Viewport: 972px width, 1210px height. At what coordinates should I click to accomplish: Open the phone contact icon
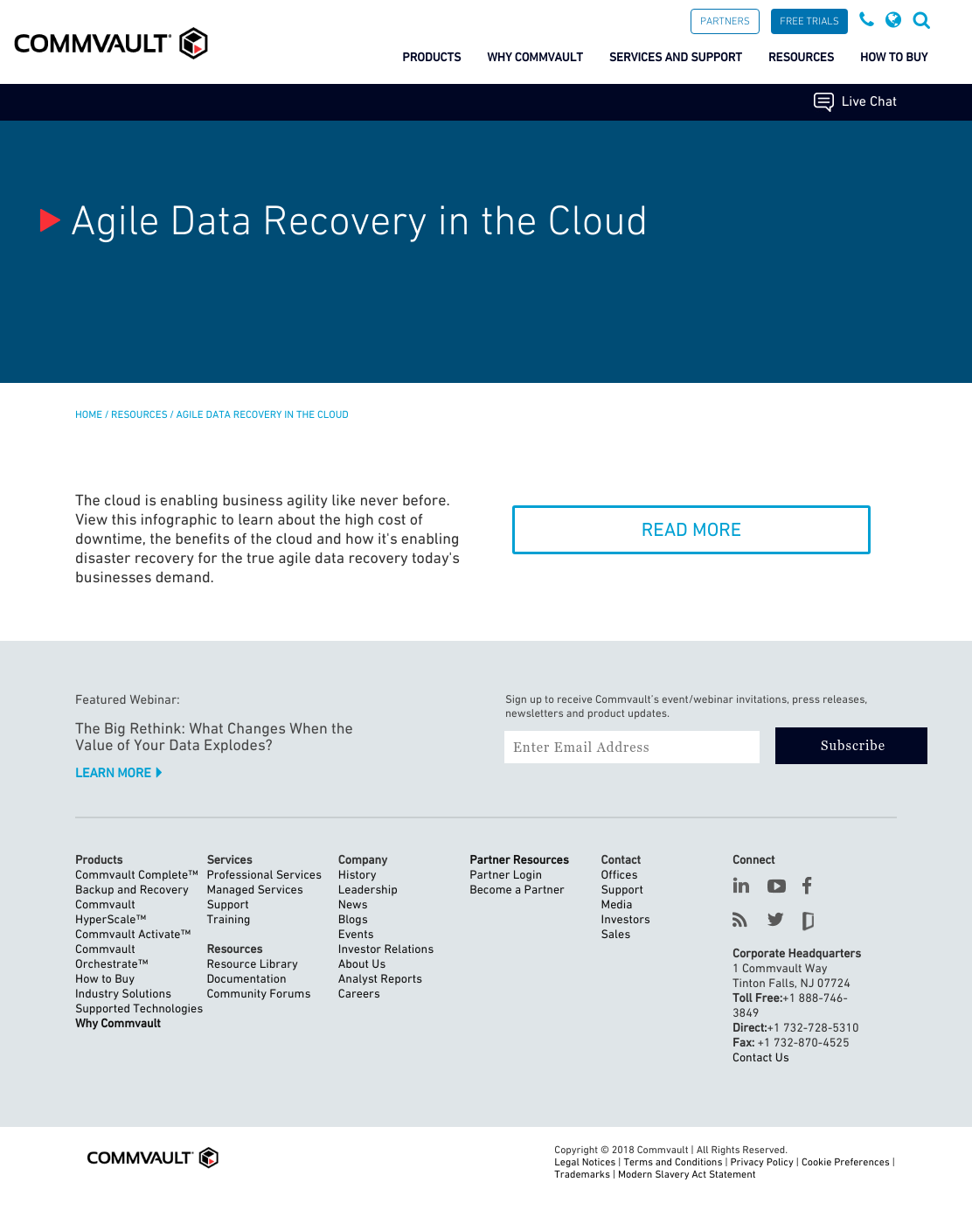point(866,19)
